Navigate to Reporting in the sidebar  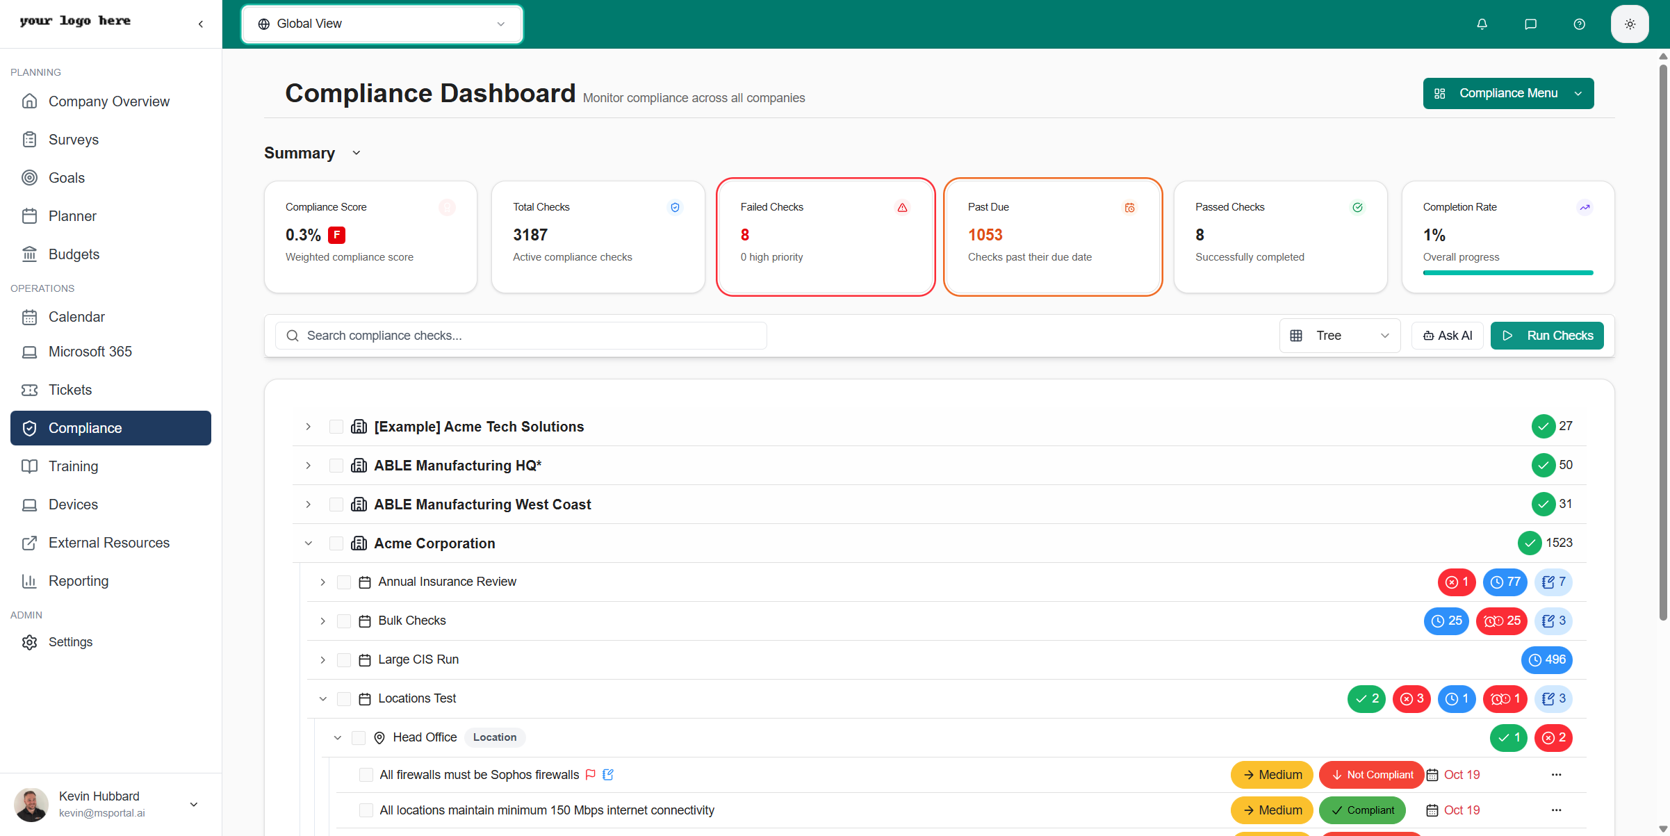[79, 581]
